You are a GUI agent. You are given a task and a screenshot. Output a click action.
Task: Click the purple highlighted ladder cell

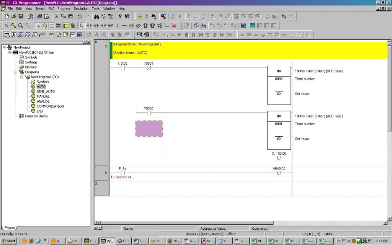[149, 129]
